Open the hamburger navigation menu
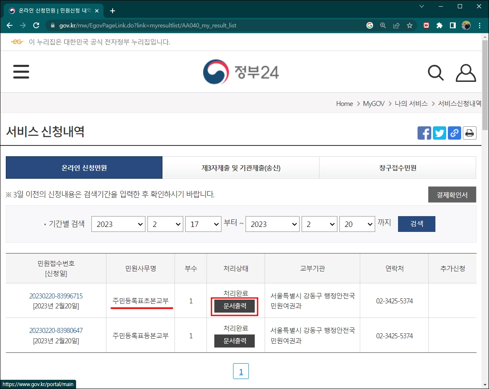The width and height of the screenshot is (489, 389). pos(21,71)
